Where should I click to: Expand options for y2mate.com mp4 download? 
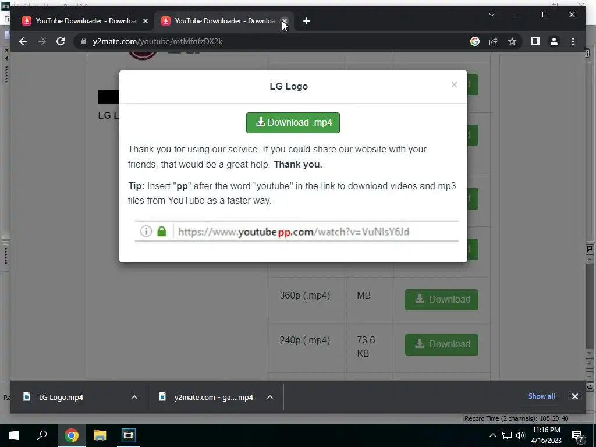[x=270, y=397]
